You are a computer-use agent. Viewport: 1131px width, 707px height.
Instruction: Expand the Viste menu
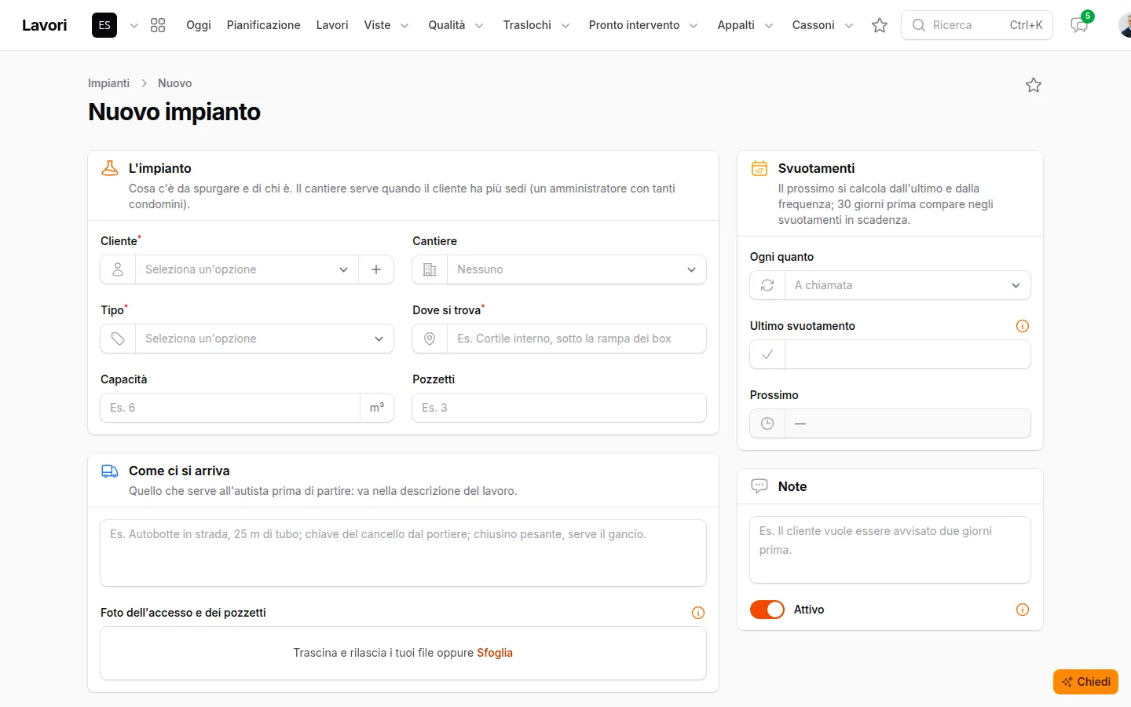coord(386,25)
